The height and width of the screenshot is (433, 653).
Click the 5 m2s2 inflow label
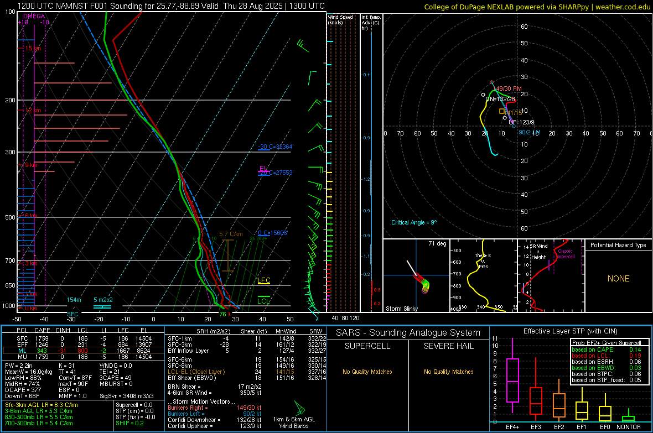click(x=103, y=300)
